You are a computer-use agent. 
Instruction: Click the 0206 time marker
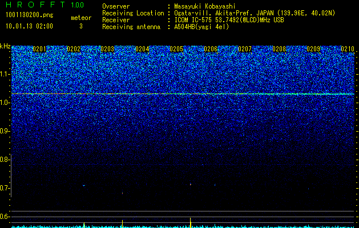[x=211, y=49]
